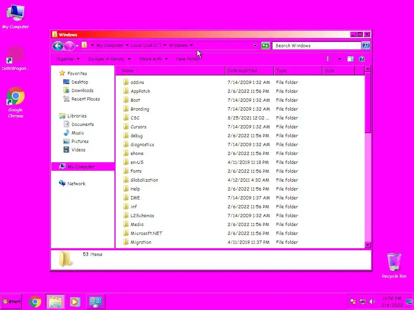Change your view icon button

tap(330, 59)
